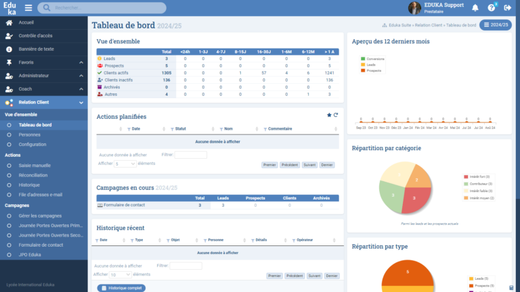Filter Actions planifiées by Statut column icon
The height and width of the screenshot is (292, 520).
tap(172, 129)
